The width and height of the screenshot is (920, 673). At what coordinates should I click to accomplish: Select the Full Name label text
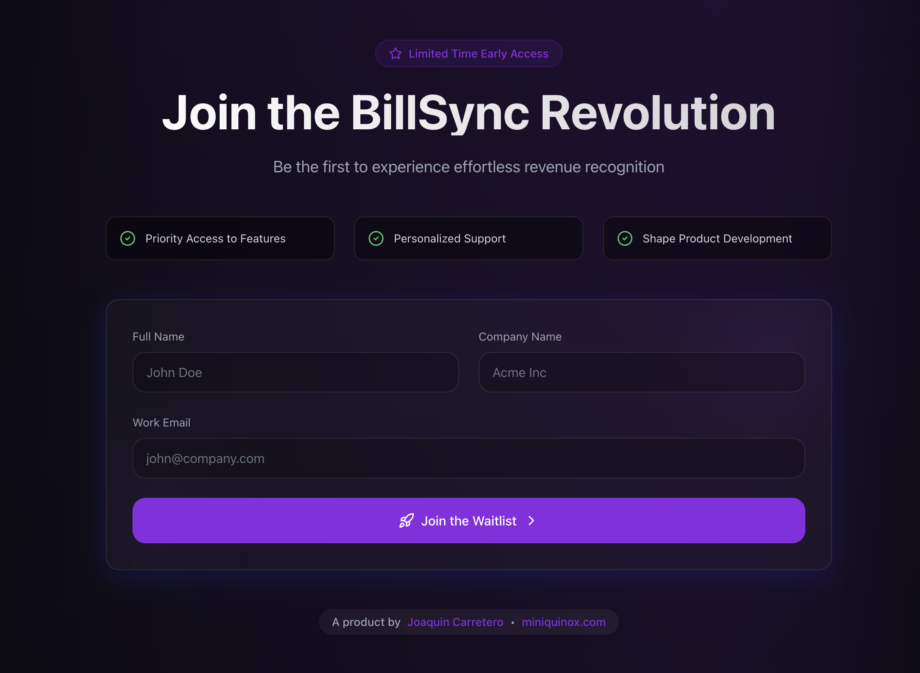point(158,336)
